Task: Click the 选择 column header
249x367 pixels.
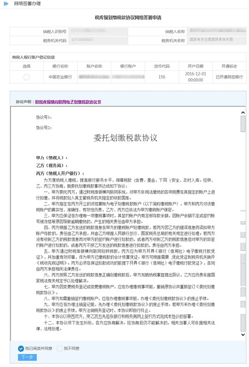Action: [x=27, y=66]
